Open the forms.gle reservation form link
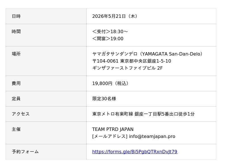This screenshot has width=227, height=168. pos(135,152)
